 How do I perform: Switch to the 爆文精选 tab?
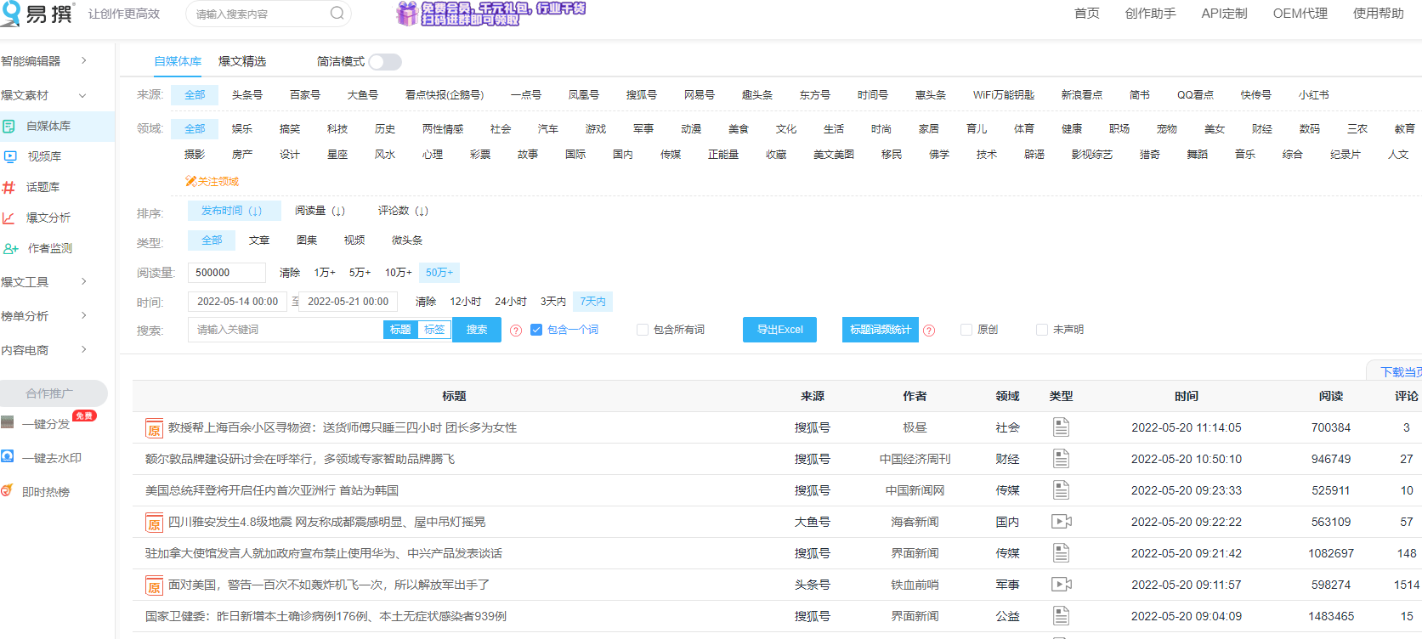coord(242,61)
